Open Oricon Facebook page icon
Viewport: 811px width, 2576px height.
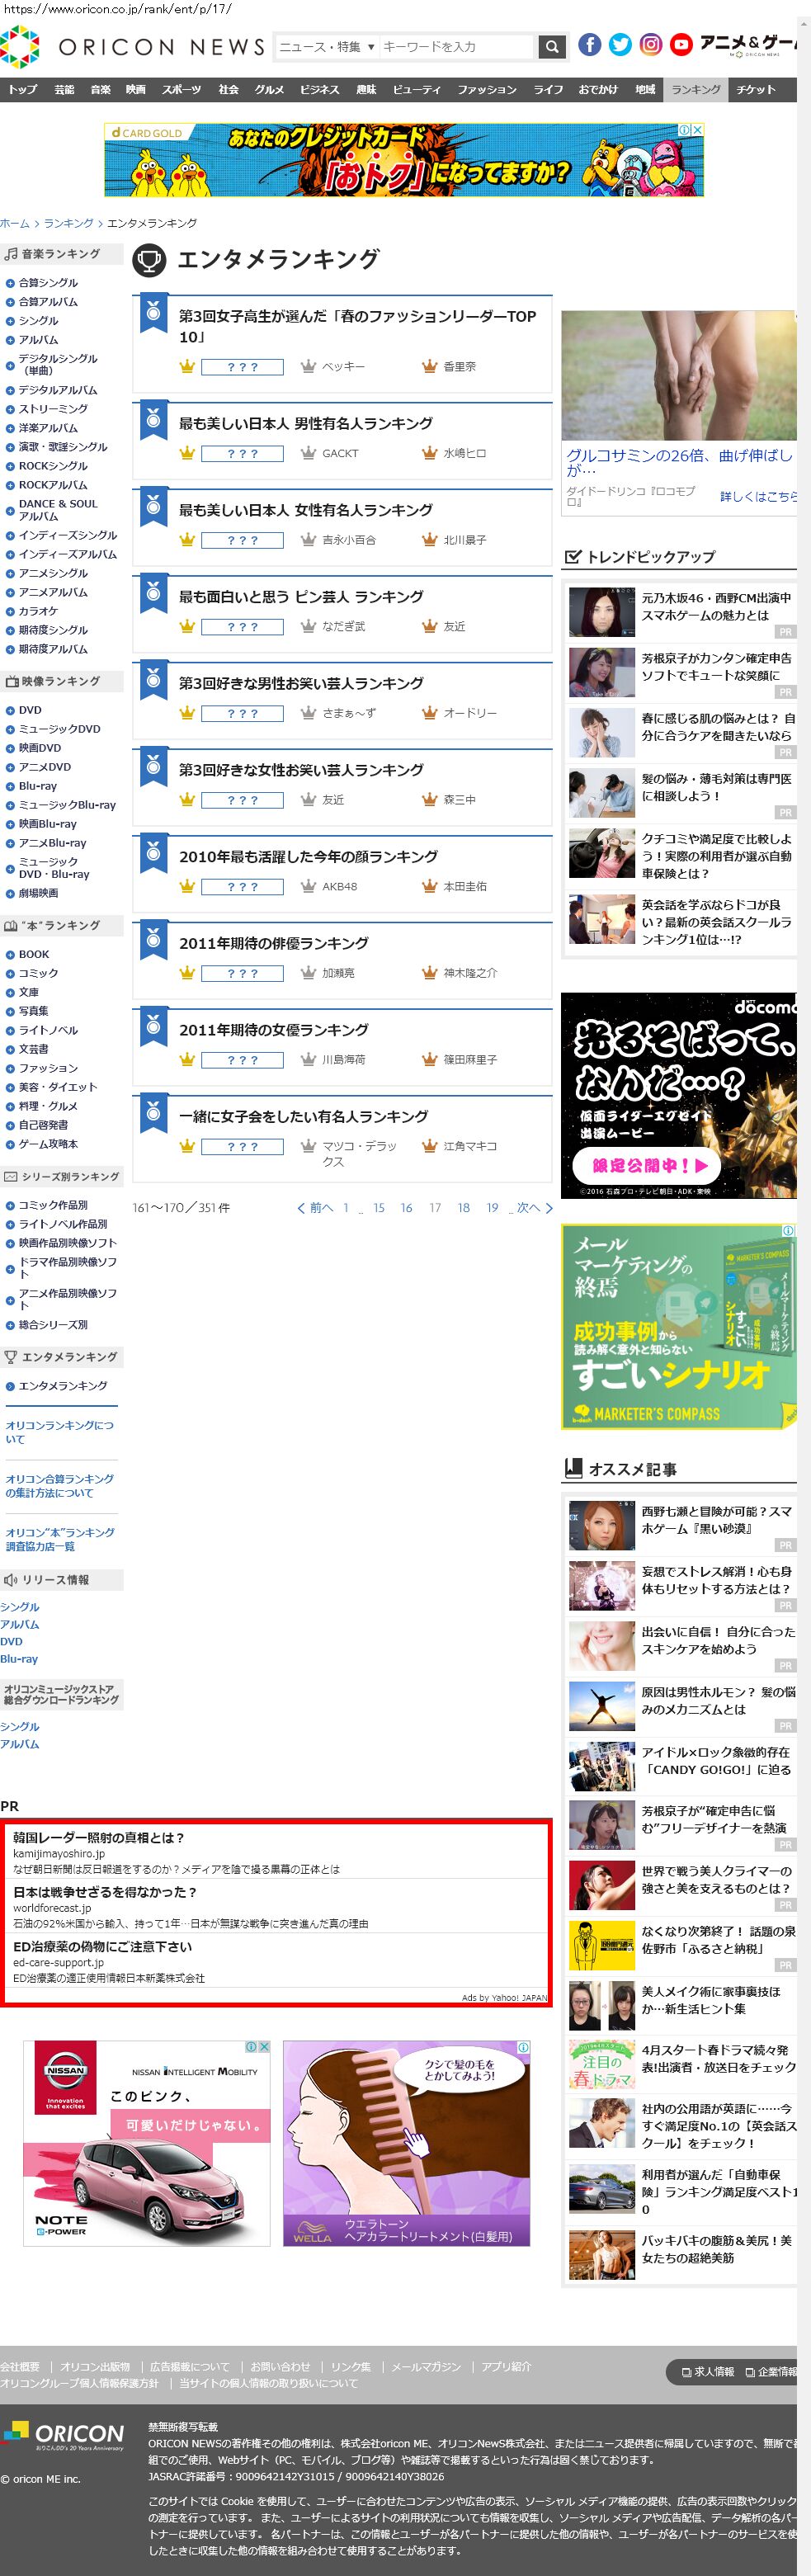click(x=590, y=44)
